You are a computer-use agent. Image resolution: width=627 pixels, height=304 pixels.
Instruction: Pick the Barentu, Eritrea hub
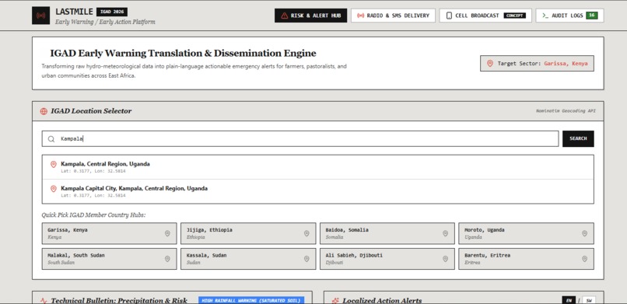coord(526,259)
